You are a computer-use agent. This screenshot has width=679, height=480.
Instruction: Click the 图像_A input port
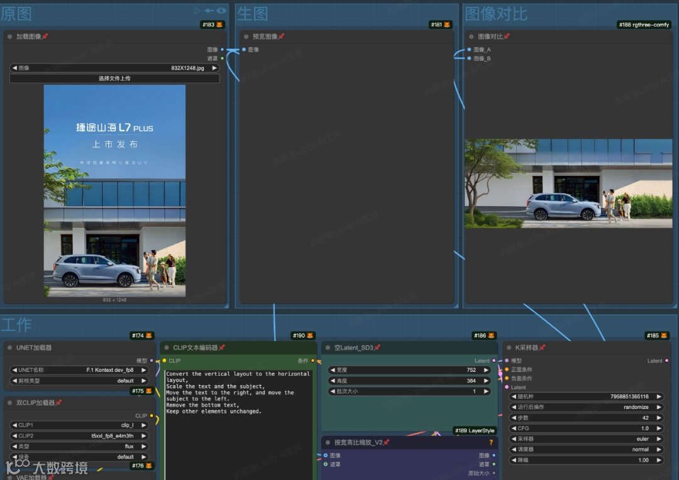470,50
